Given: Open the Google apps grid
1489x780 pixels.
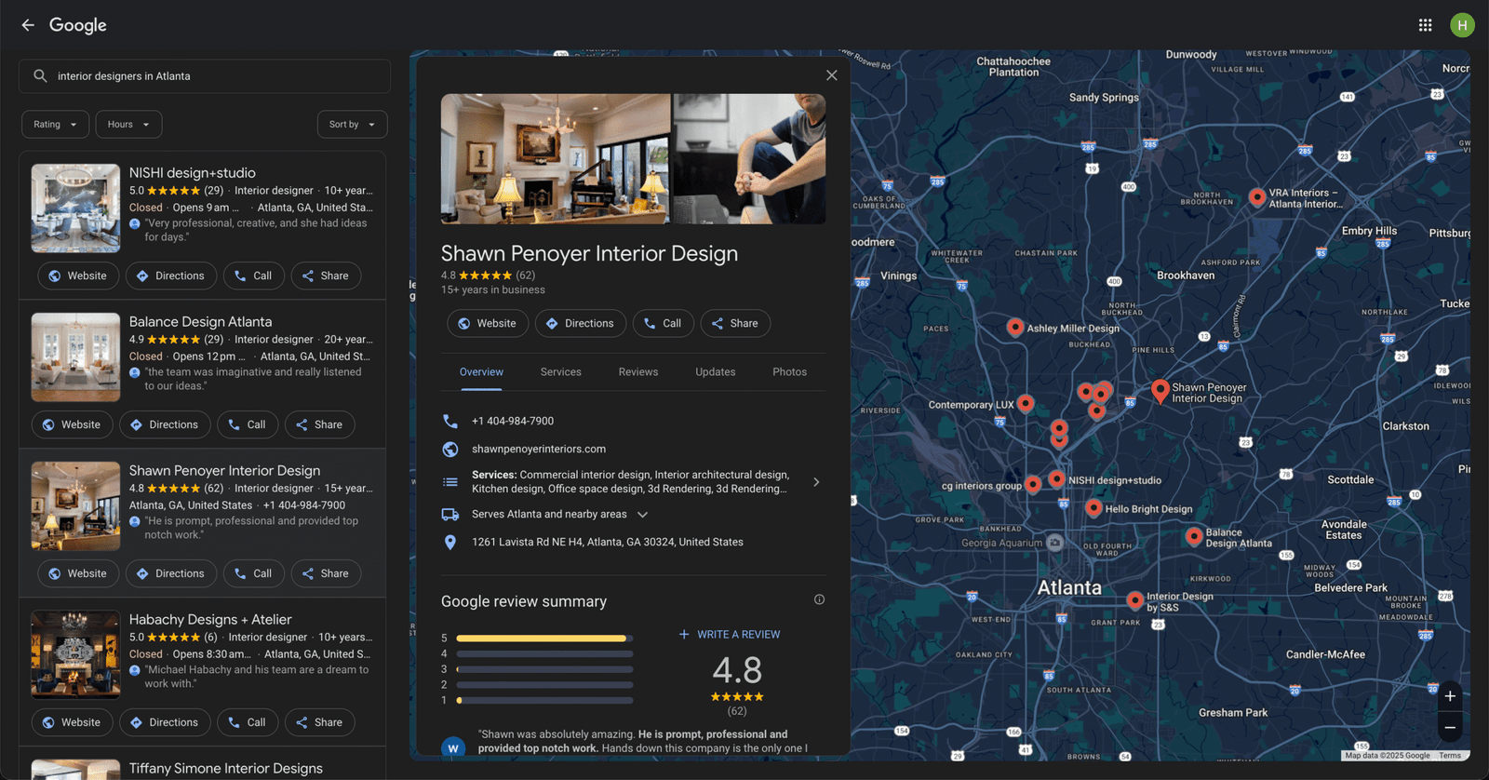Looking at the screenshot, I should pos(1425,25).
